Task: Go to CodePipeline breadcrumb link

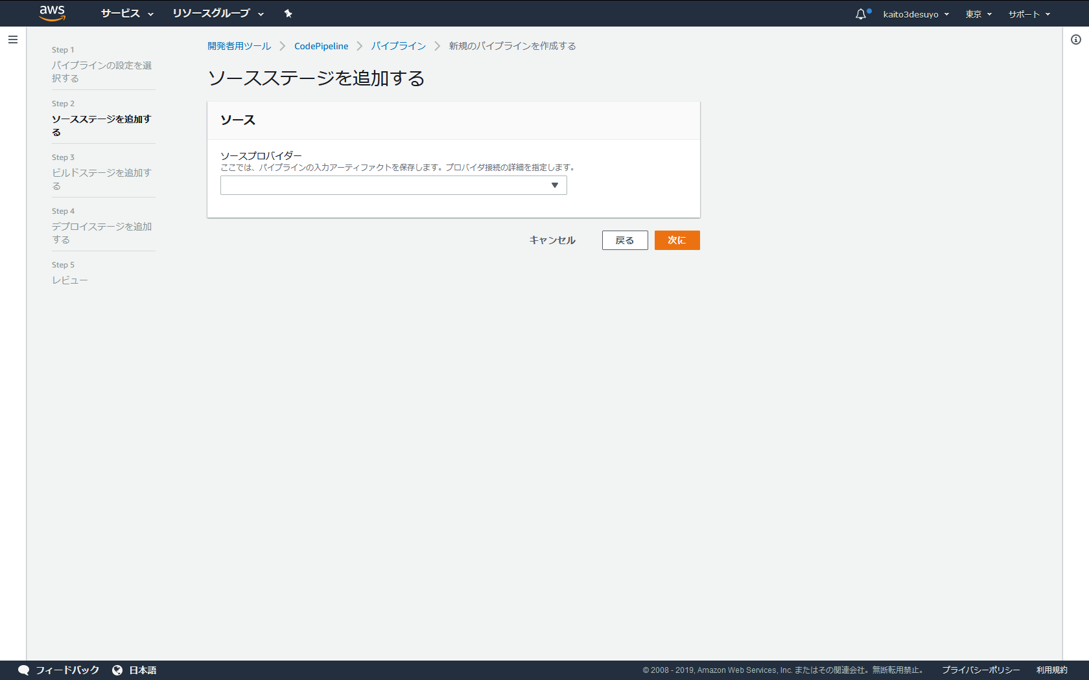Action: coord(321,46)
